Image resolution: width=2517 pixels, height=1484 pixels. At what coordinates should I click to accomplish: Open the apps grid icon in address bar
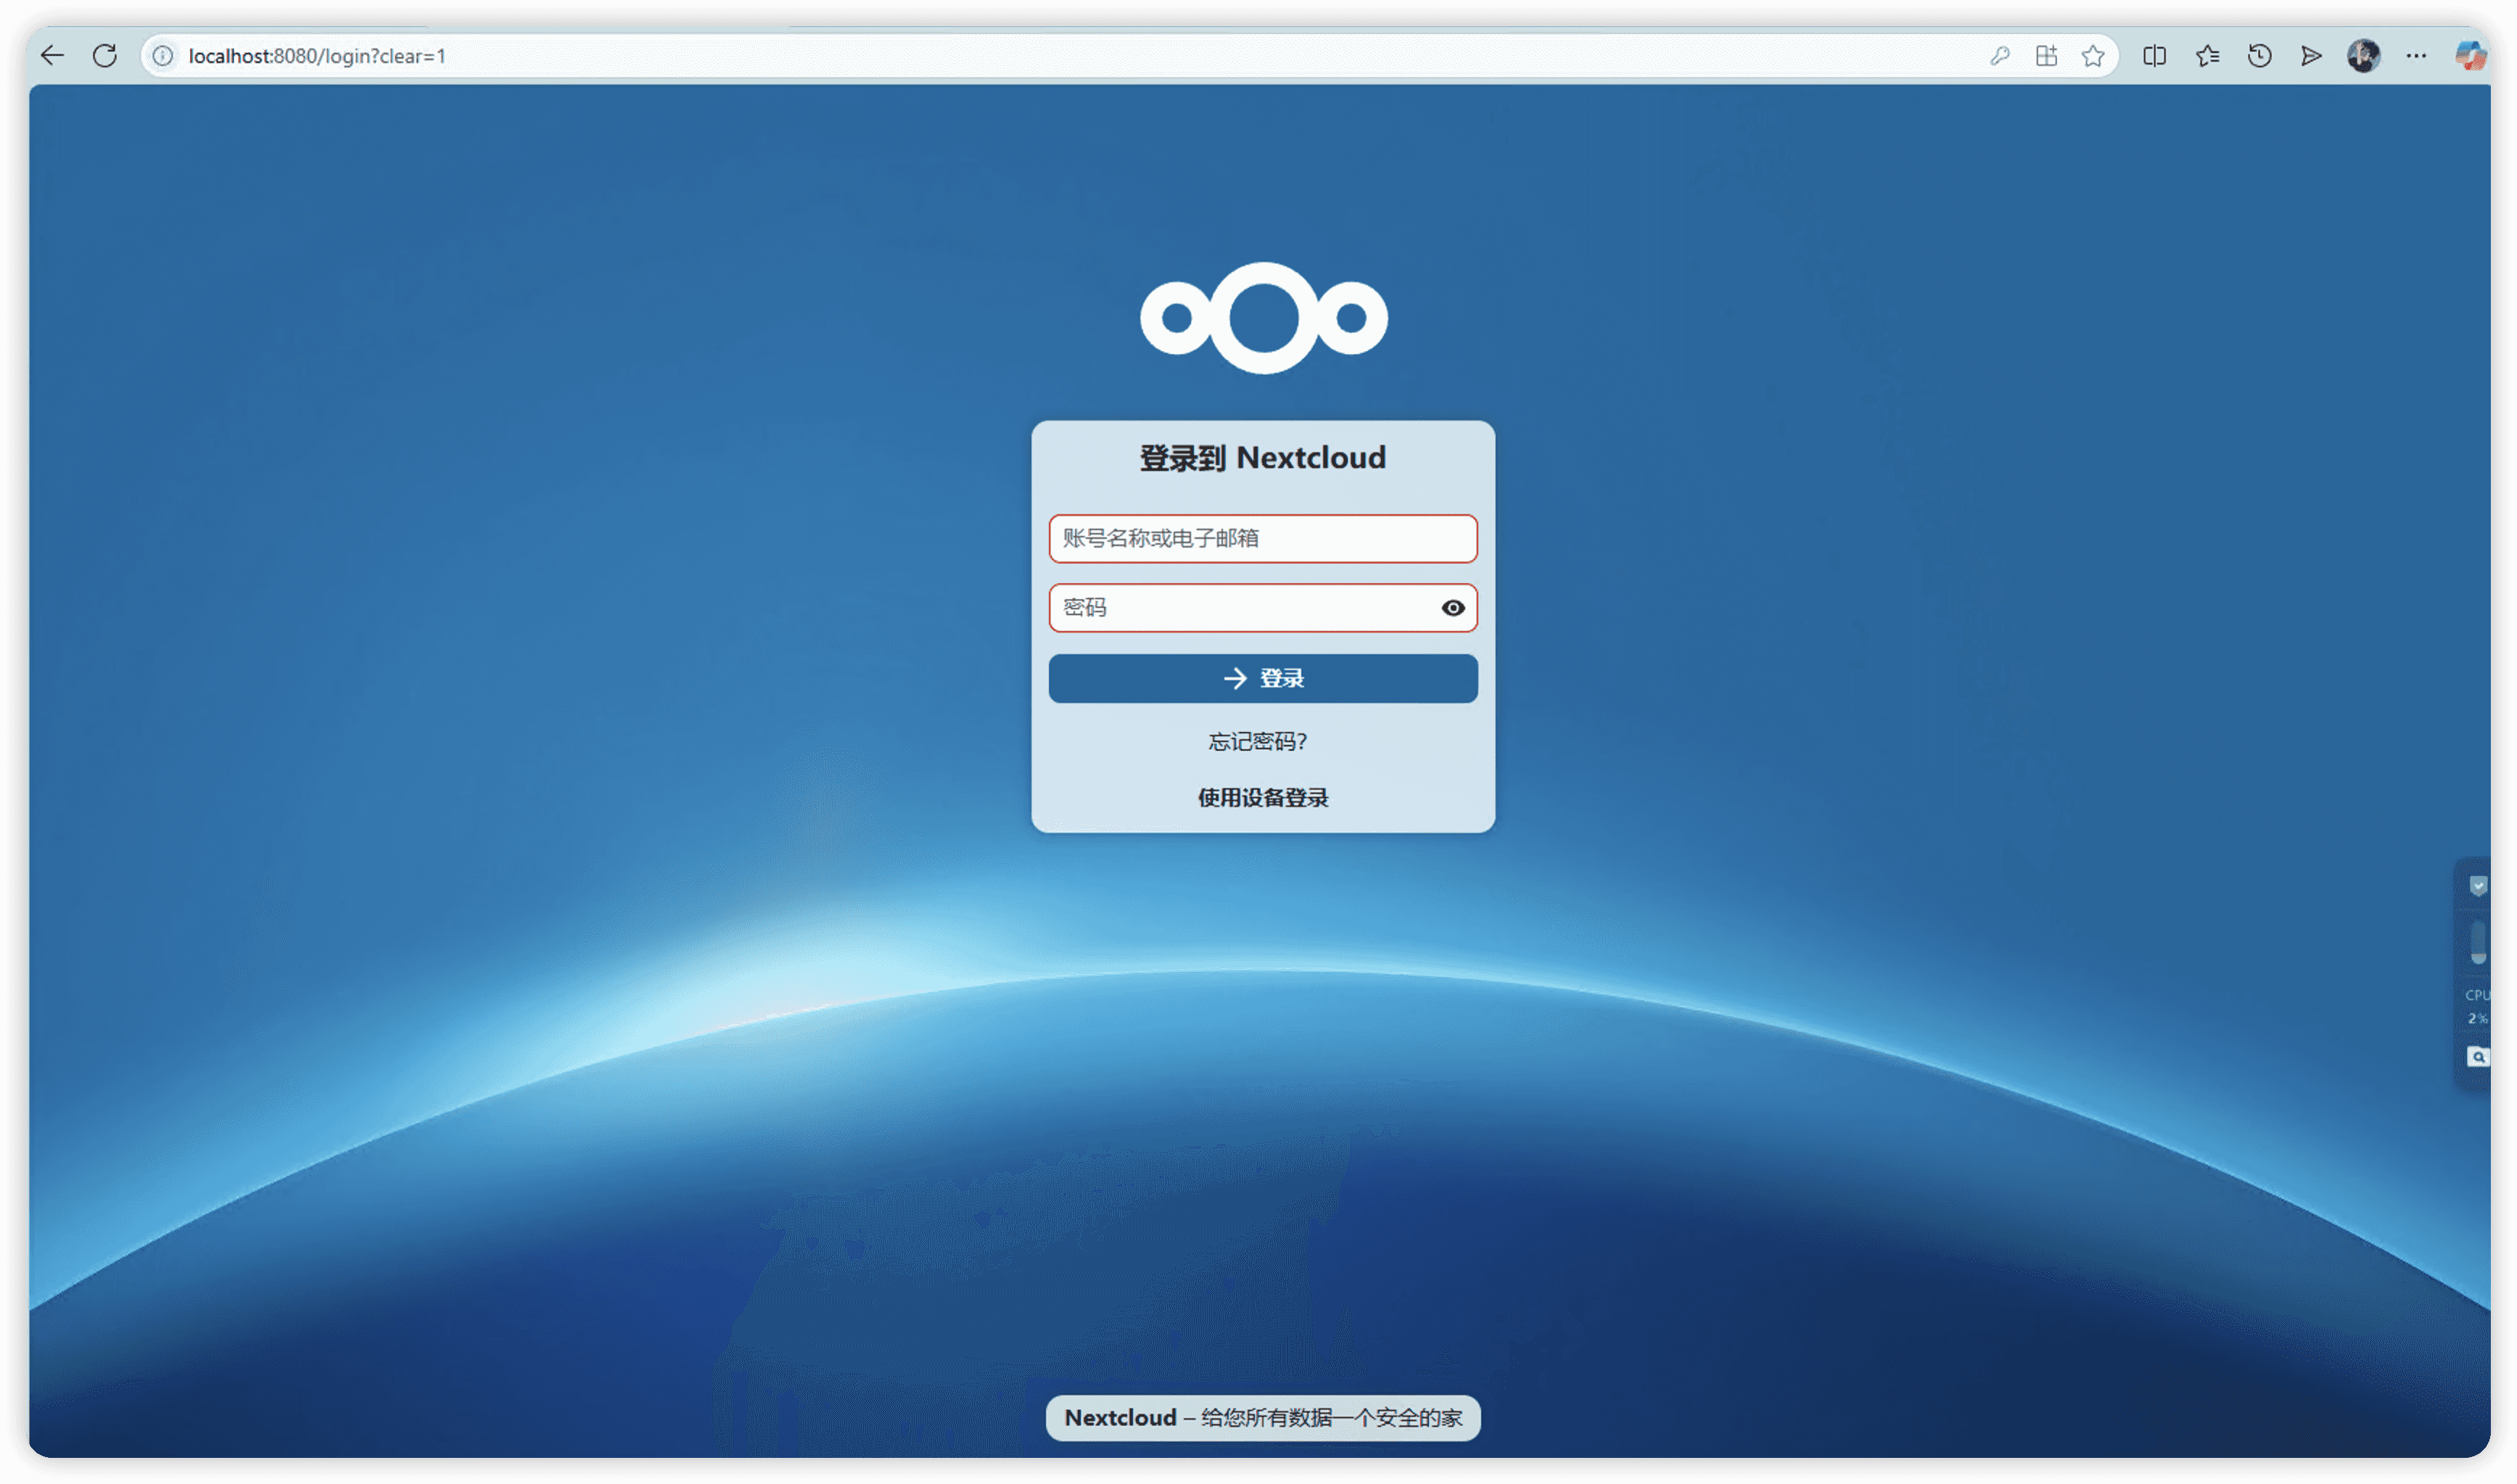coord(2046,56)
